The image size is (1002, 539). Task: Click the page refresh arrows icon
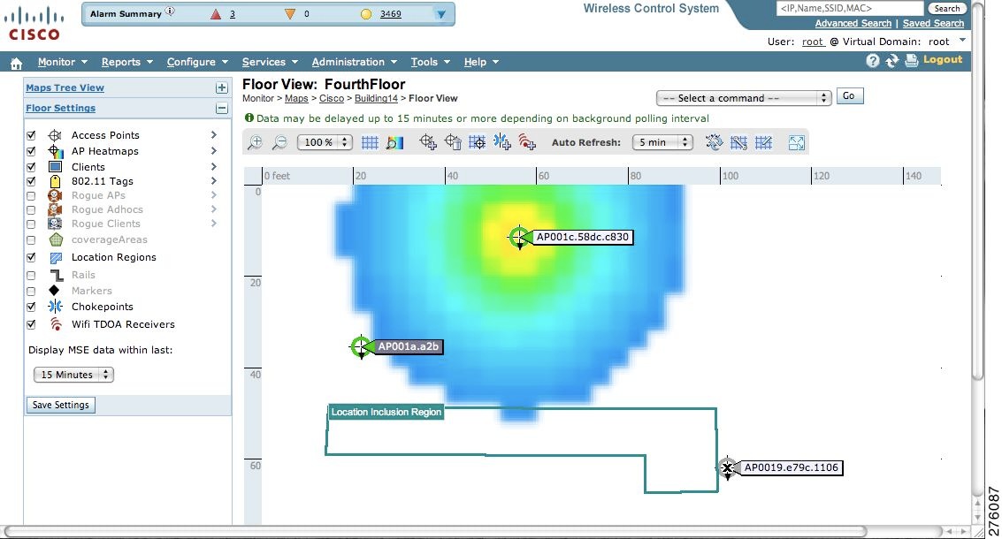tap(892, 61)
